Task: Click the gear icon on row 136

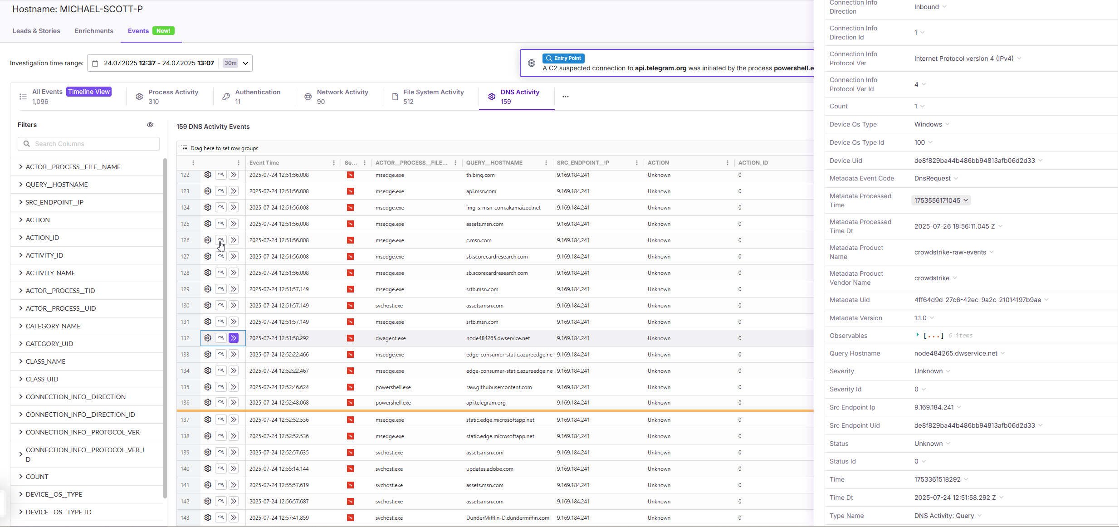Action: 207,402
